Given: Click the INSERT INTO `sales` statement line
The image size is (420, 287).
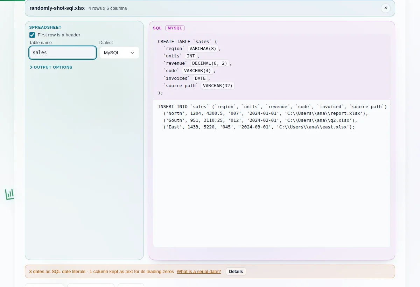Looking at the screenshot, I should 274,107.
